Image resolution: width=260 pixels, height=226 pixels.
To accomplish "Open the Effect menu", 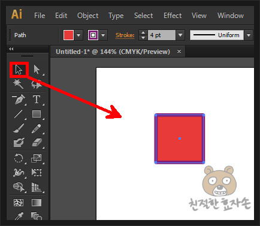I will coord(173,16).
